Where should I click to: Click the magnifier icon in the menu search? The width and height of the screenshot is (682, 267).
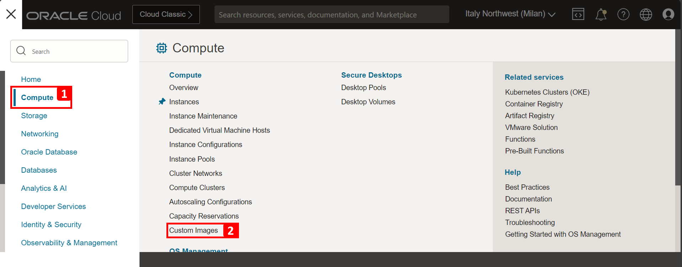[21, 51]
